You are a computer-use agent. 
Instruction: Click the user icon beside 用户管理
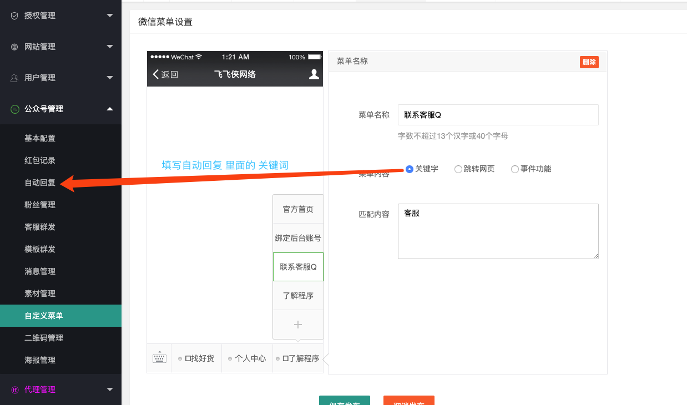click(x=14, y=78)
